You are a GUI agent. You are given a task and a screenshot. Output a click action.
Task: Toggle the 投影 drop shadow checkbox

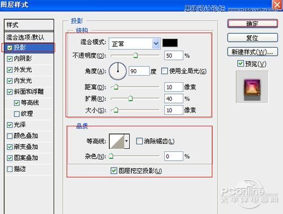pos(10,48)
